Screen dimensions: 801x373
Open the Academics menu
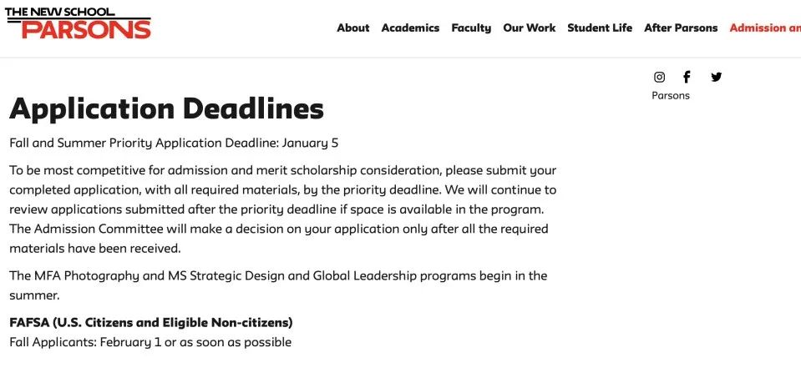(x=410, y=28)
